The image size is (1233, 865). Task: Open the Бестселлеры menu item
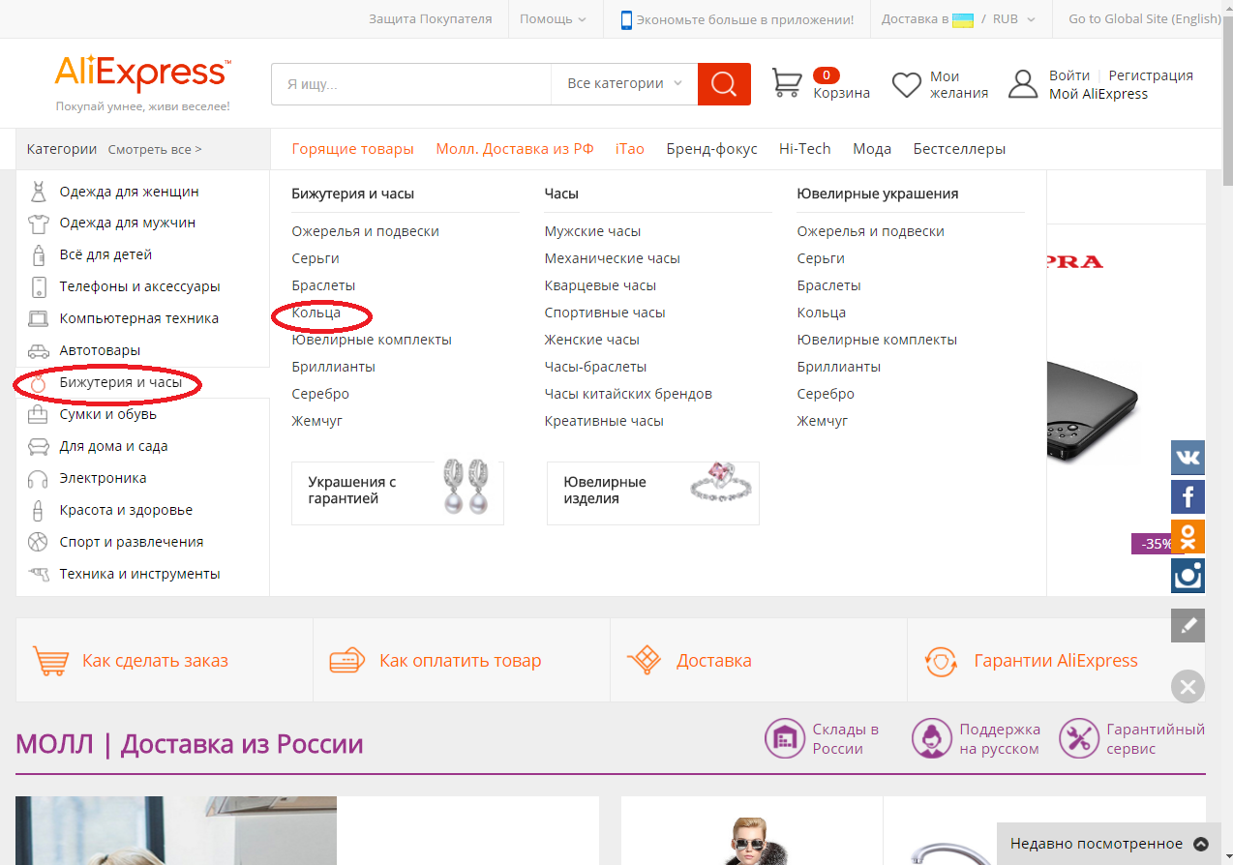point(959,149)
